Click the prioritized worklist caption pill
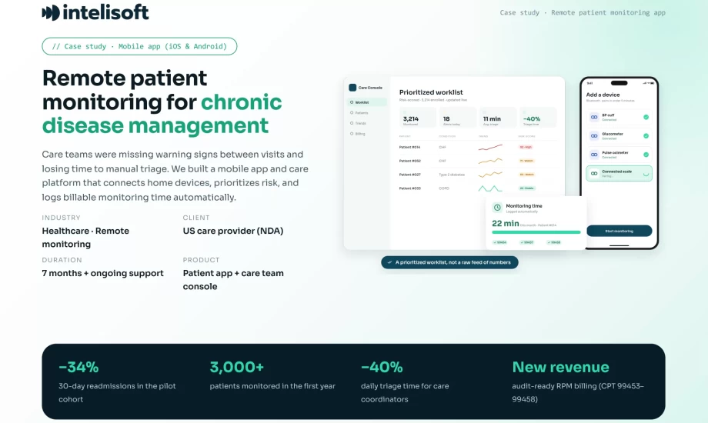This screenshot has width=708, height=423. point(449,262)
